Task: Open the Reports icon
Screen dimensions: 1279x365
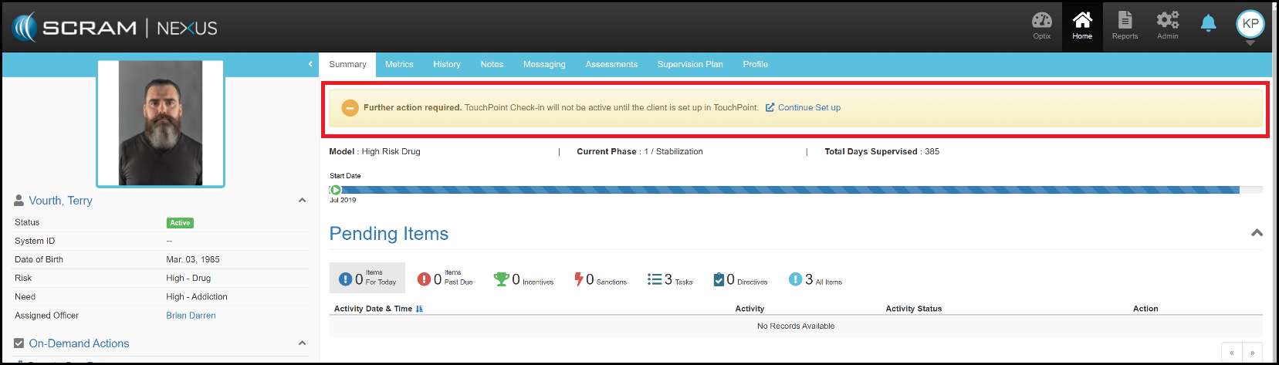Action: [1125, 25]
